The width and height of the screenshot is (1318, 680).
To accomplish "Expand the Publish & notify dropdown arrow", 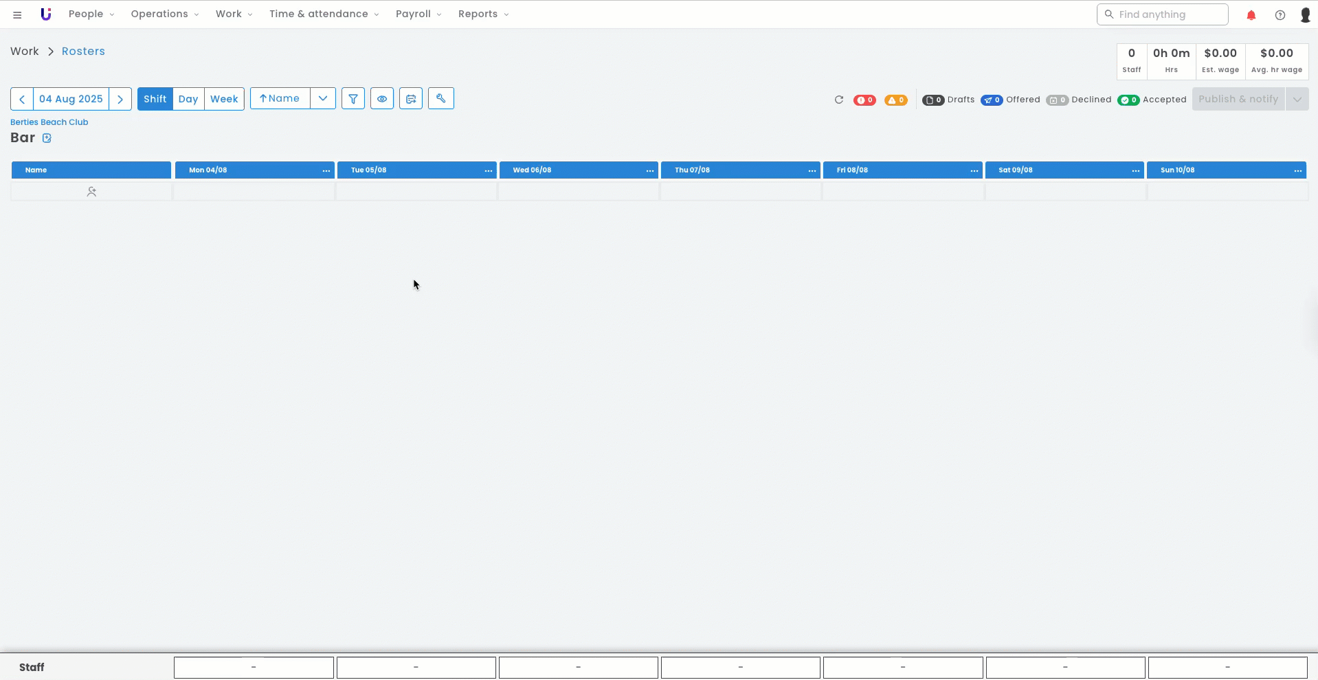I will click(x=1297, y=99).
